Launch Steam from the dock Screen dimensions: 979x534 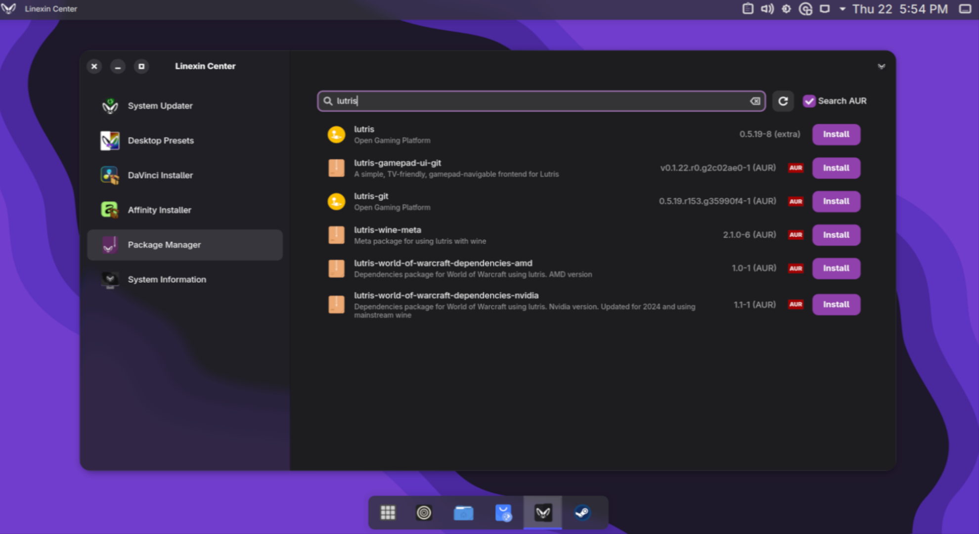[582, 513]
